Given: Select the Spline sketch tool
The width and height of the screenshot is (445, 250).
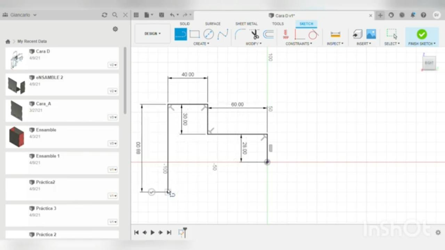Looking at the screenshot, I should click(x=222, y=34).
